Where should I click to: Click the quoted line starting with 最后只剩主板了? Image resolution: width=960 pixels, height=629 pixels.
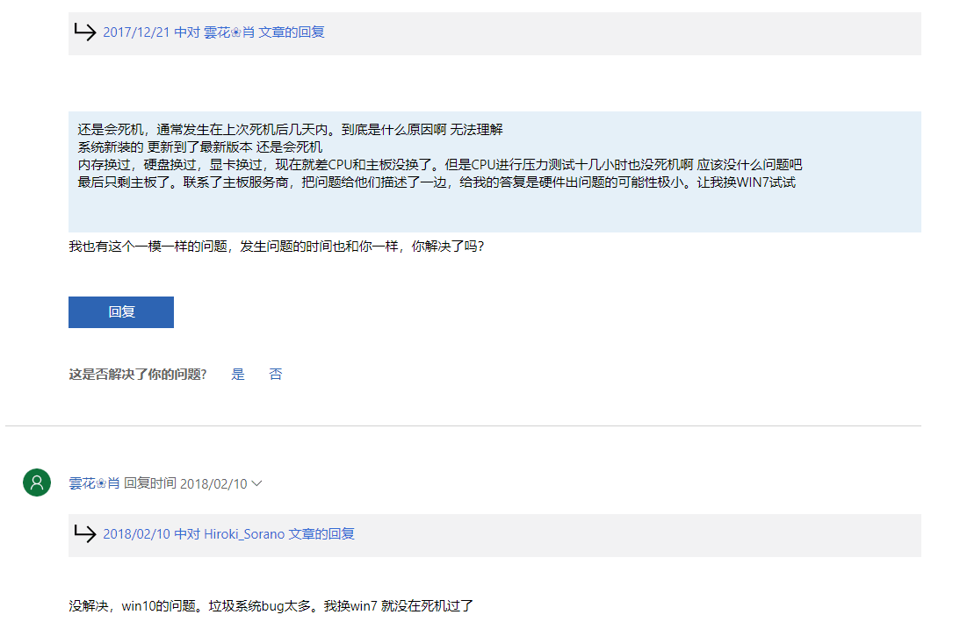(x=437, y=182)
